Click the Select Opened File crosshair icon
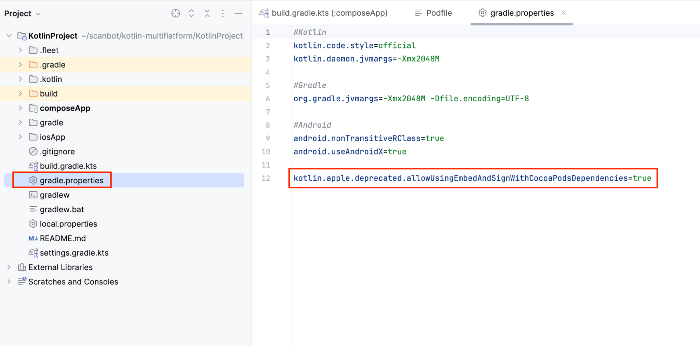Screen dimensions: 700x346 click(x=175, y=13)
